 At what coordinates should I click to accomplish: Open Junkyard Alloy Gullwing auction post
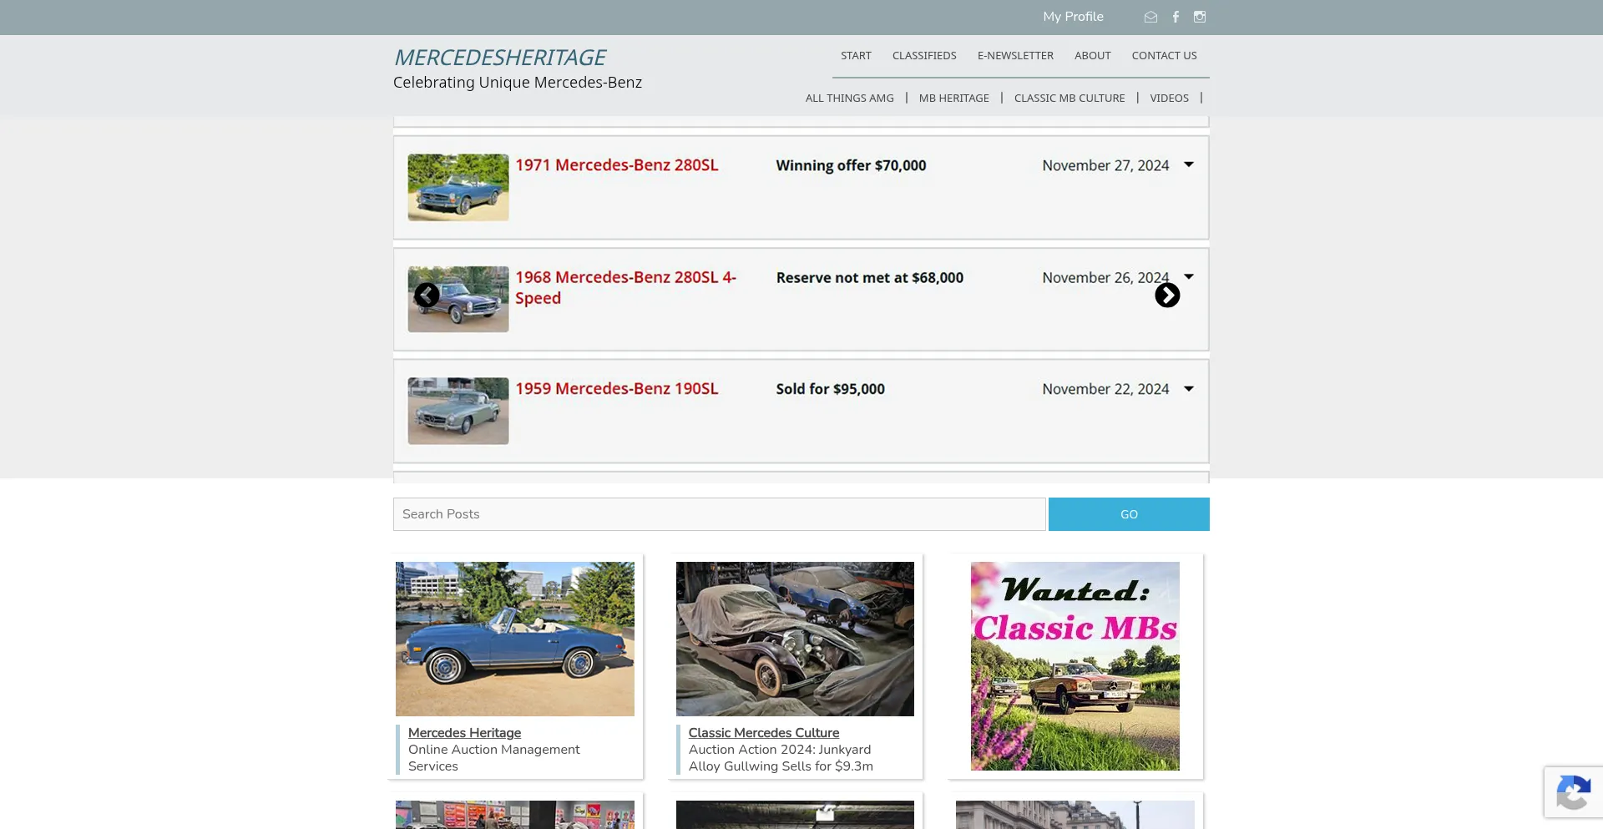pyautogui.click(x=781, y=758)
